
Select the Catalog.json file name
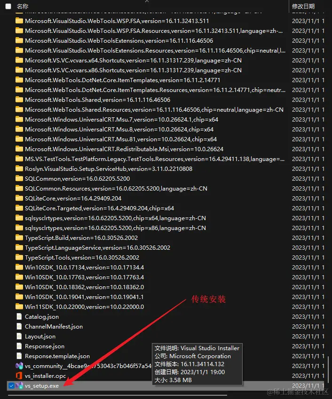point(42,316)
